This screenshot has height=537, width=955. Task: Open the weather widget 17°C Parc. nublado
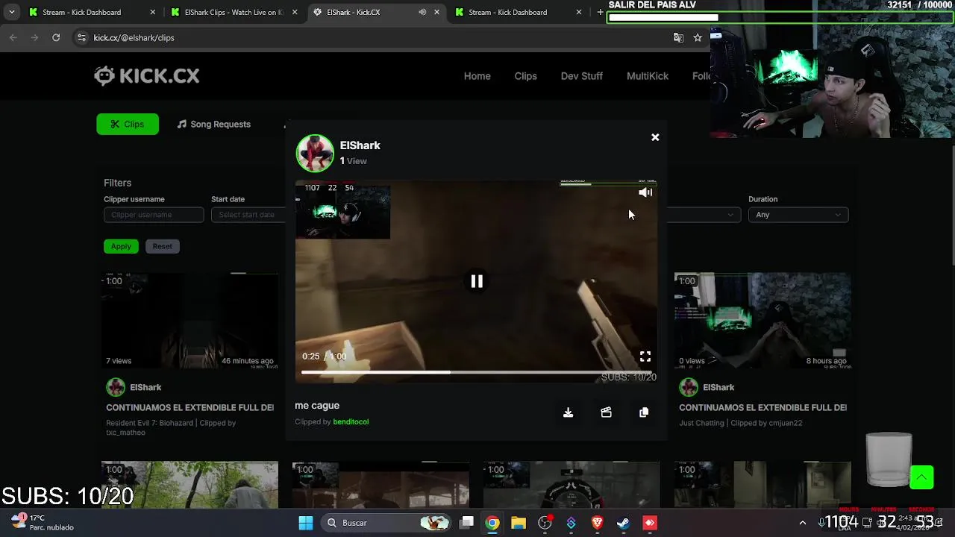(43, 522)
